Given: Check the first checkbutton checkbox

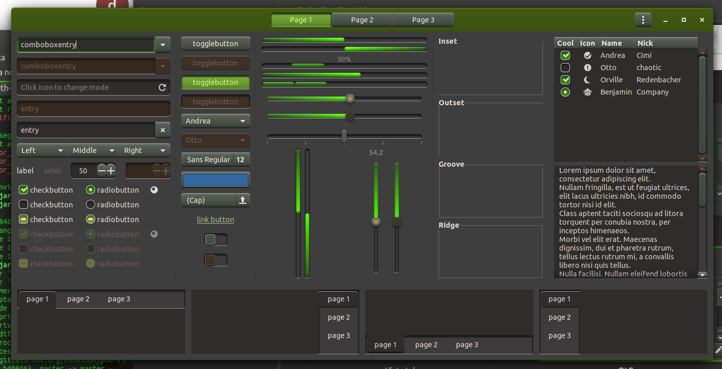Looking at the screenshot, I should (23, 190).
